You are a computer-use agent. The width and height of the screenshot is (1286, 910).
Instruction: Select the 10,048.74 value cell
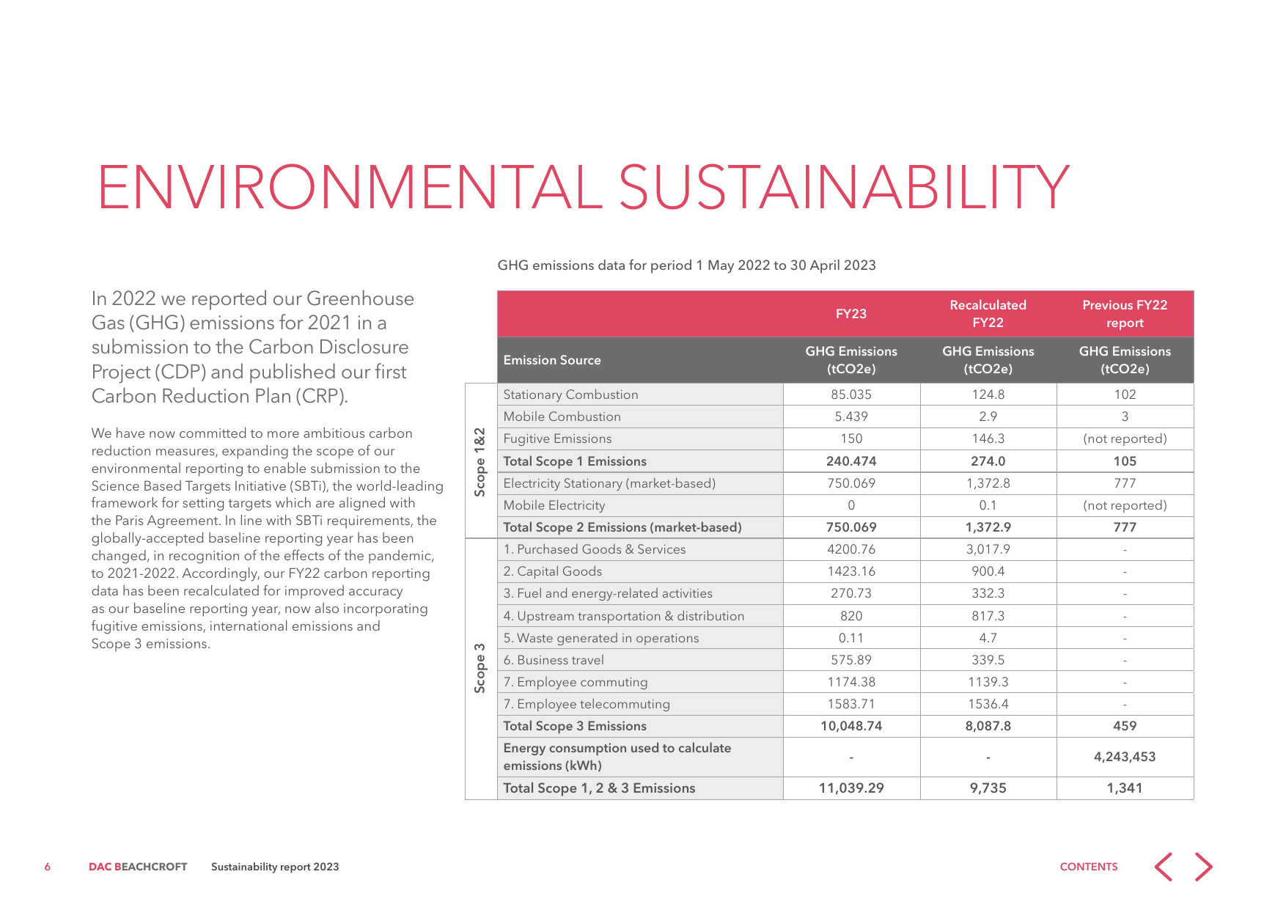click(851, 726)
